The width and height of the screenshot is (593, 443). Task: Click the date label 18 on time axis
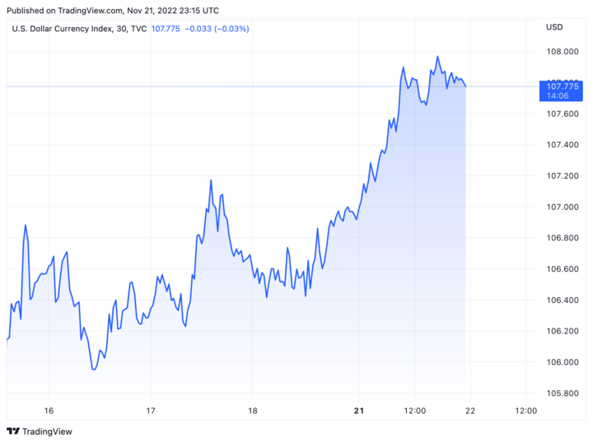pos(253,411)
